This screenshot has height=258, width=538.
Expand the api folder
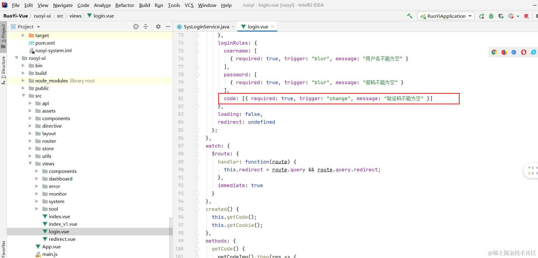pyautogui.click(x=30, y=103)
